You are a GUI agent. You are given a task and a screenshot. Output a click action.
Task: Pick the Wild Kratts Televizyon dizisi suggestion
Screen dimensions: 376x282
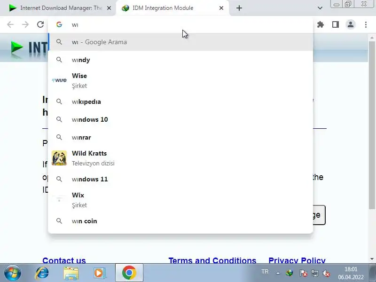click(x=180, y=158)
